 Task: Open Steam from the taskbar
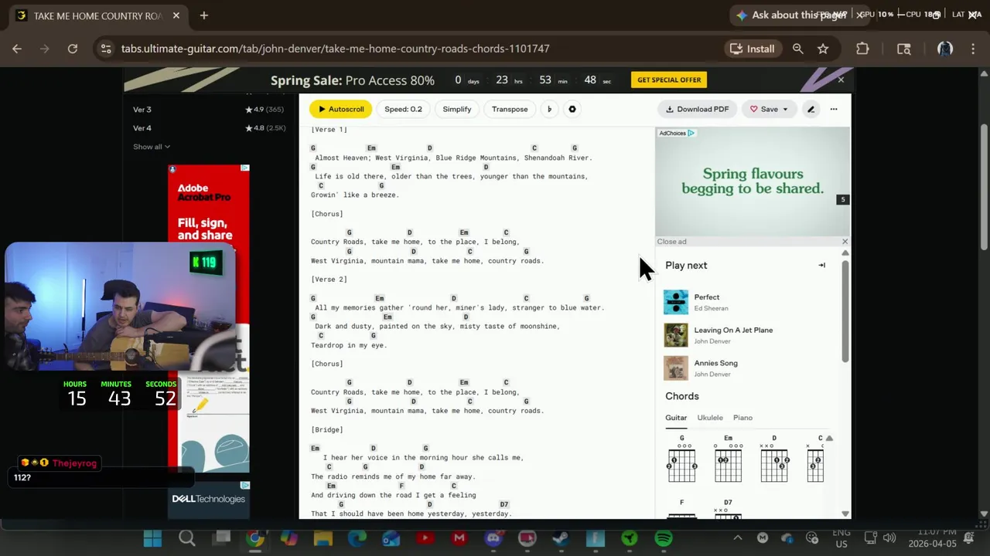[562, 538]
